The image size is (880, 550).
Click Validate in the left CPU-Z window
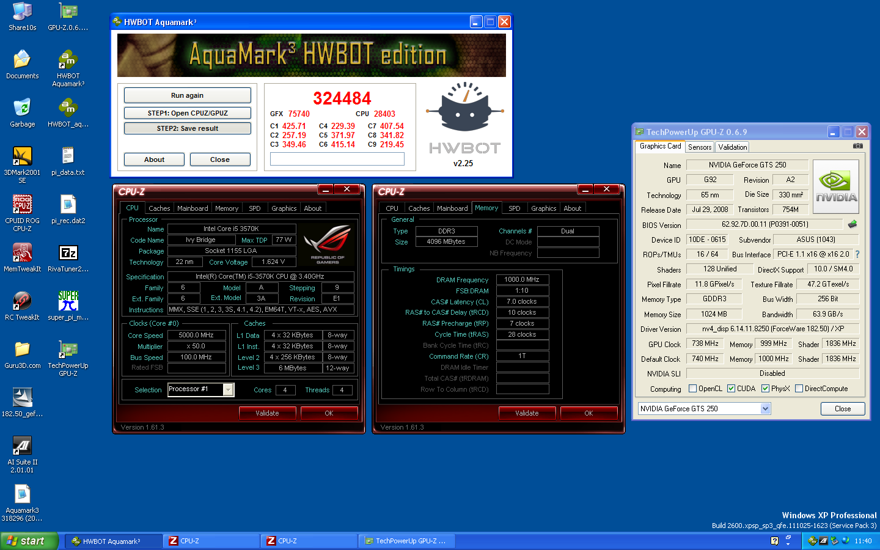(267, 413)
